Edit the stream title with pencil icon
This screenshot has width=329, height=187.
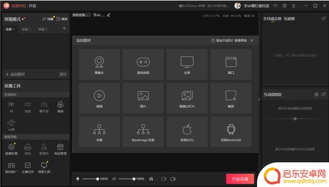(108, 15)
